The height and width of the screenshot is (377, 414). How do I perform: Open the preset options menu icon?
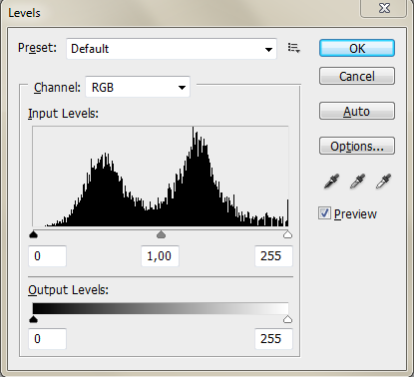[x=294, y=48]
